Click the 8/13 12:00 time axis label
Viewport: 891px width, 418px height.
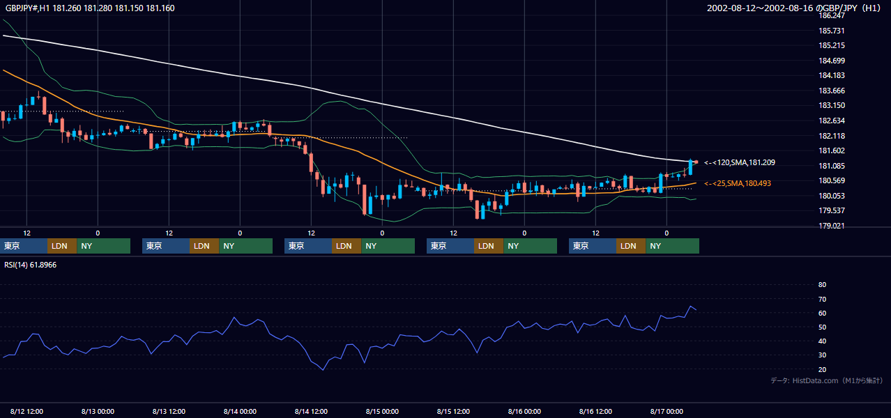point(169,411)
